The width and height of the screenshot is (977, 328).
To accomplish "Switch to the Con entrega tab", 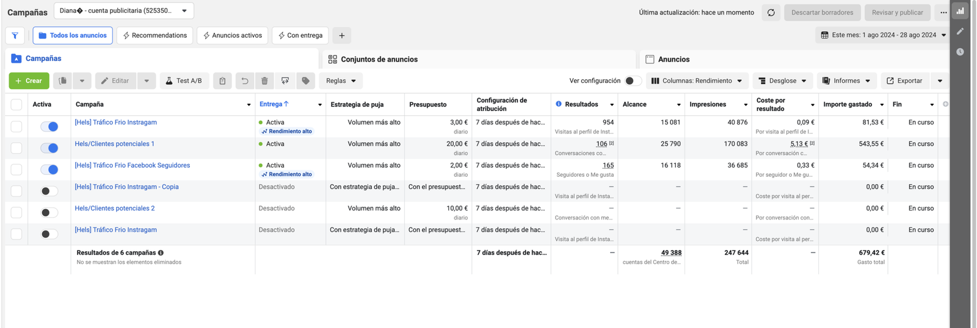I will tap(300, 35).
